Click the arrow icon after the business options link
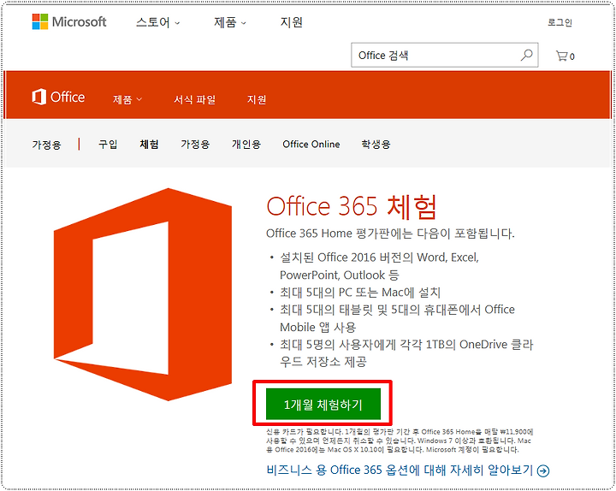 pyautogui.click(x=543, y=470)
